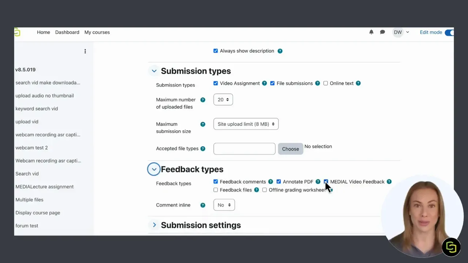
Task: Open help for Maximum number of uploaded files
Action: click(x=203, y=100)
